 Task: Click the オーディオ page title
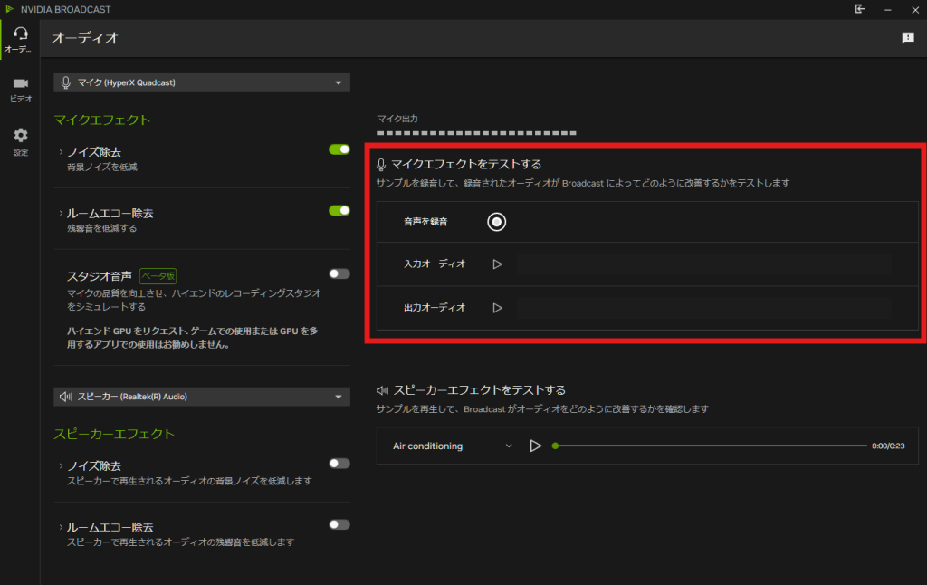coord(84,38)
